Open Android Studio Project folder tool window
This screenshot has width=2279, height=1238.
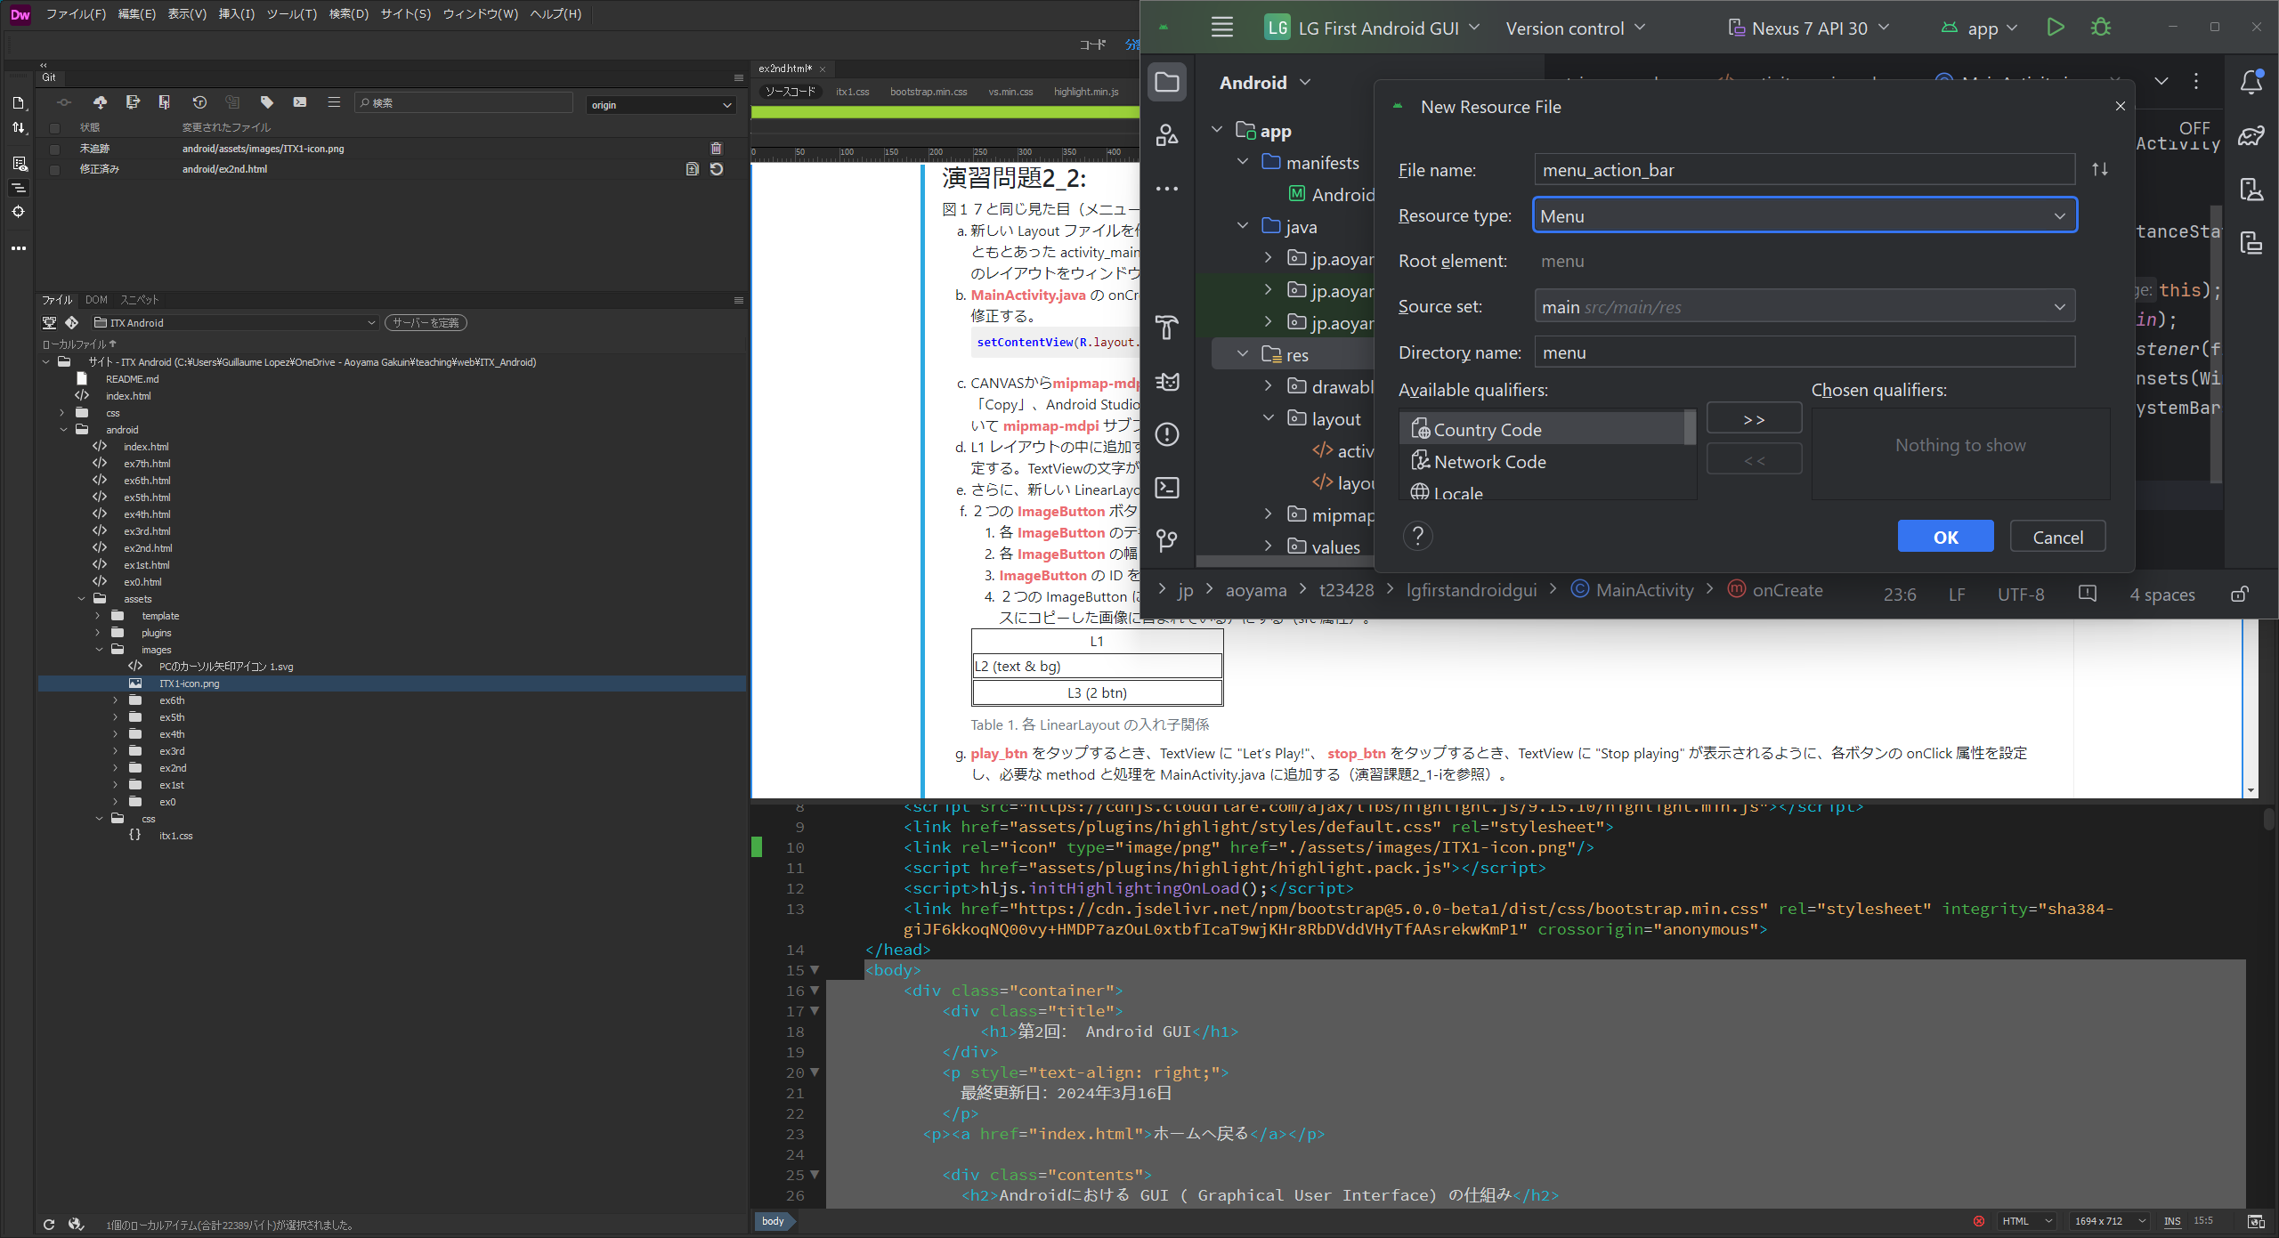(x=1167, y=83)
